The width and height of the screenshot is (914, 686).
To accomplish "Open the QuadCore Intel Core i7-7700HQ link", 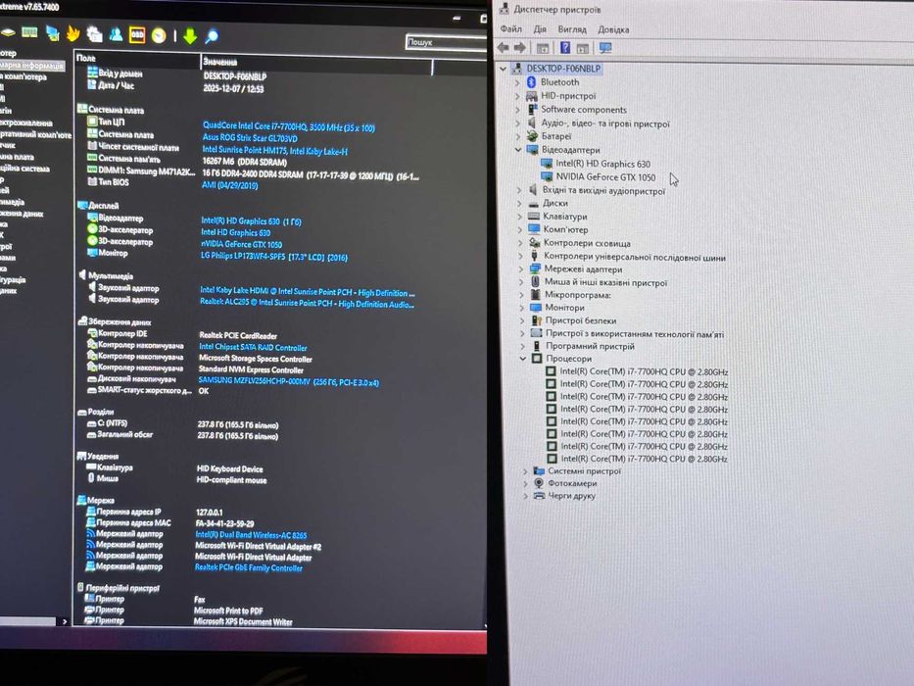I will click(x=289, y=126).
